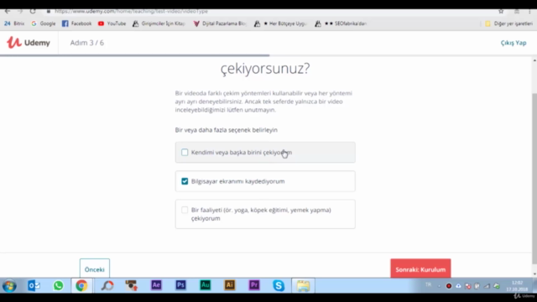The width and height of the screenshot is (537, 302).
Task: Open the Windows Start menu
Action: pos(9,285)
